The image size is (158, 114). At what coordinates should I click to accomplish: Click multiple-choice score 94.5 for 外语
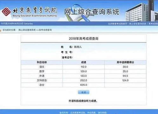click(125, 76)
